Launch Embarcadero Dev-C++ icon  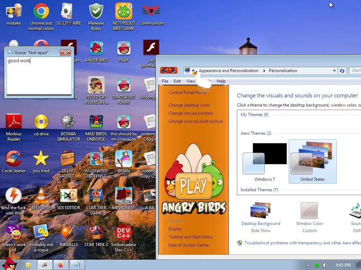(x=124, y=238)
